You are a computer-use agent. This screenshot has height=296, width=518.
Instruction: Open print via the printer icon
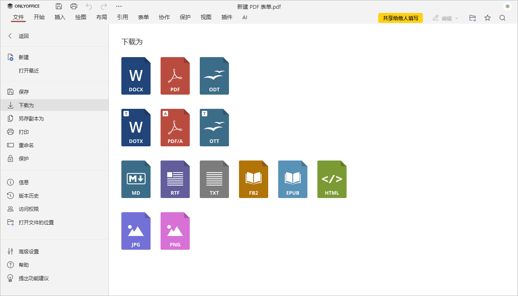(74, 6)
